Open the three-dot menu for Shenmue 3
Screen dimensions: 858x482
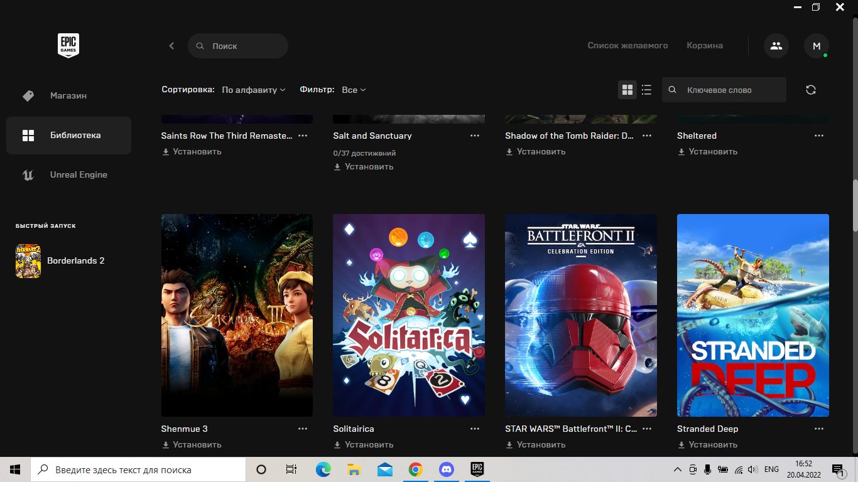(x=303, y=429)
